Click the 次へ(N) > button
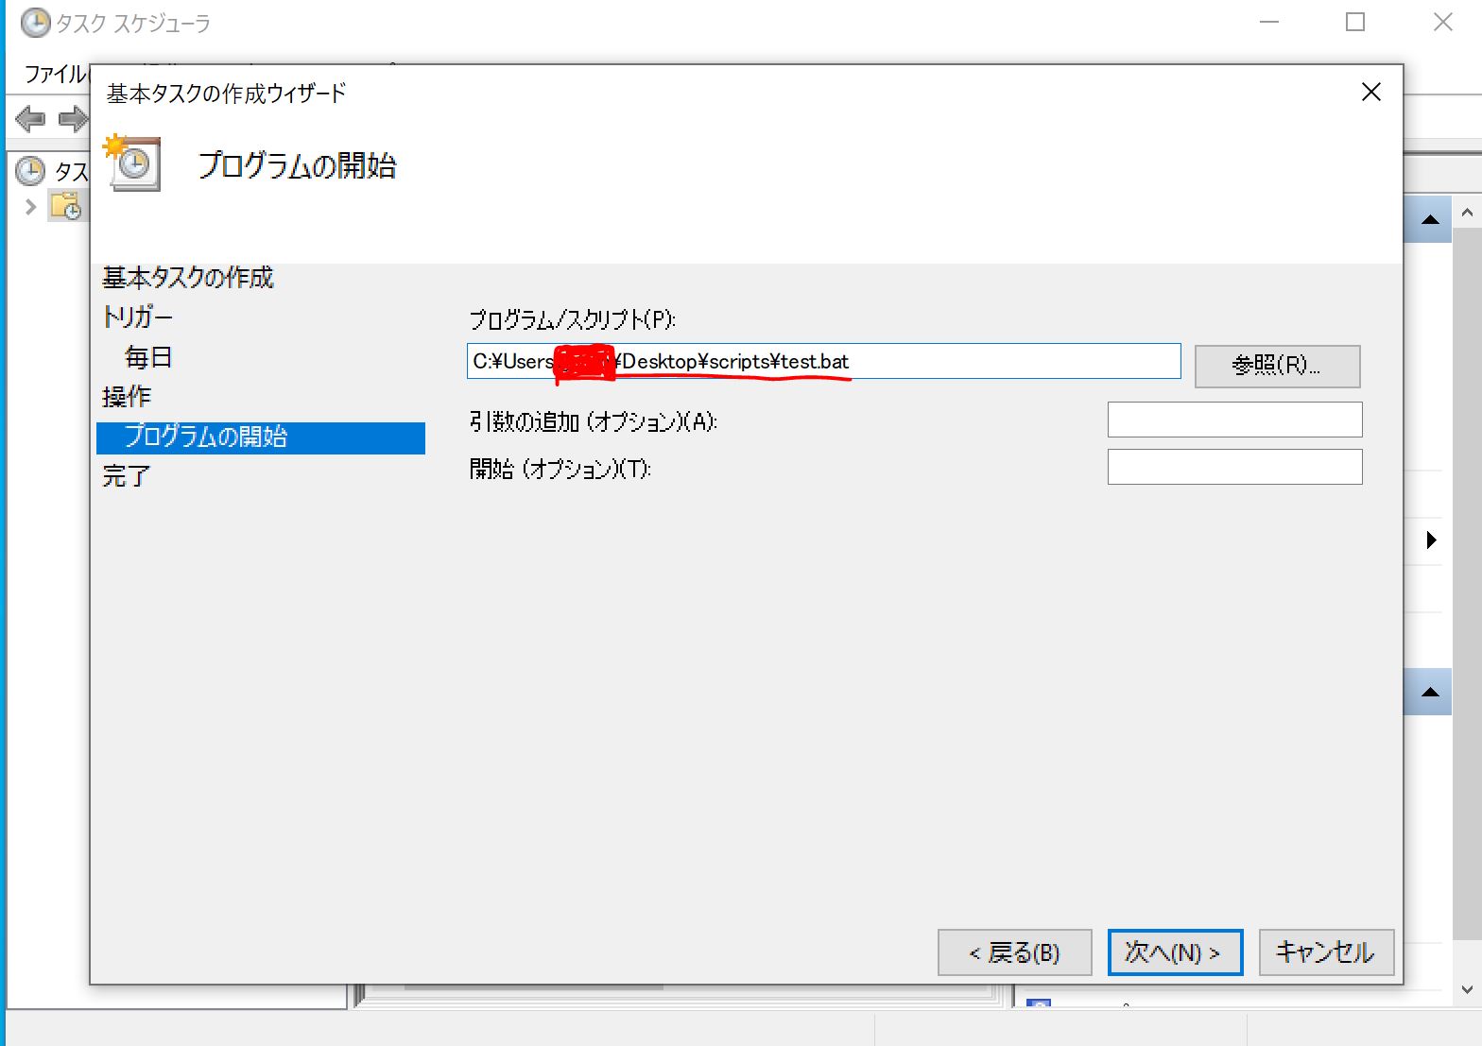1482x1046 pixels. [x=1174, y=952]
